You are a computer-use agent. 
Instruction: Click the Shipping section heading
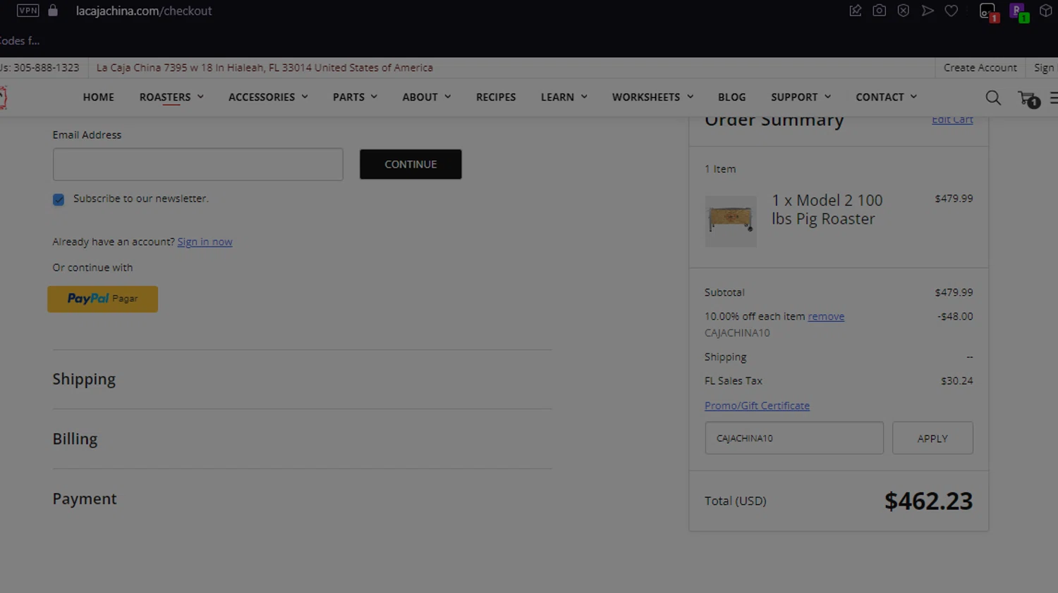[x=84, y=379]
